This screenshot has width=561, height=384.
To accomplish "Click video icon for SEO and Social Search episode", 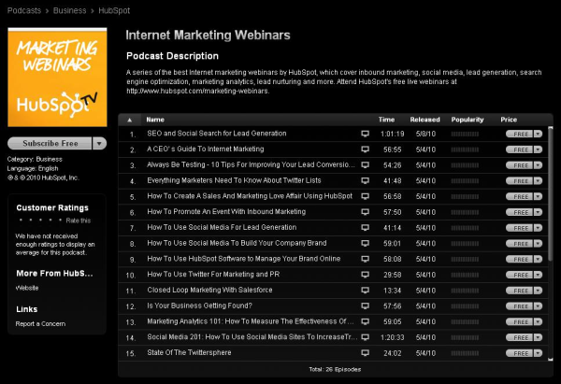I will (x=366, y=134).
